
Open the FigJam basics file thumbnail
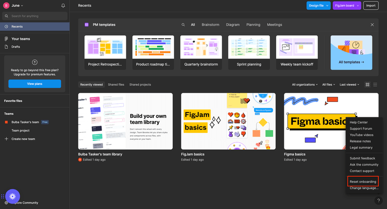click(228, 121)
